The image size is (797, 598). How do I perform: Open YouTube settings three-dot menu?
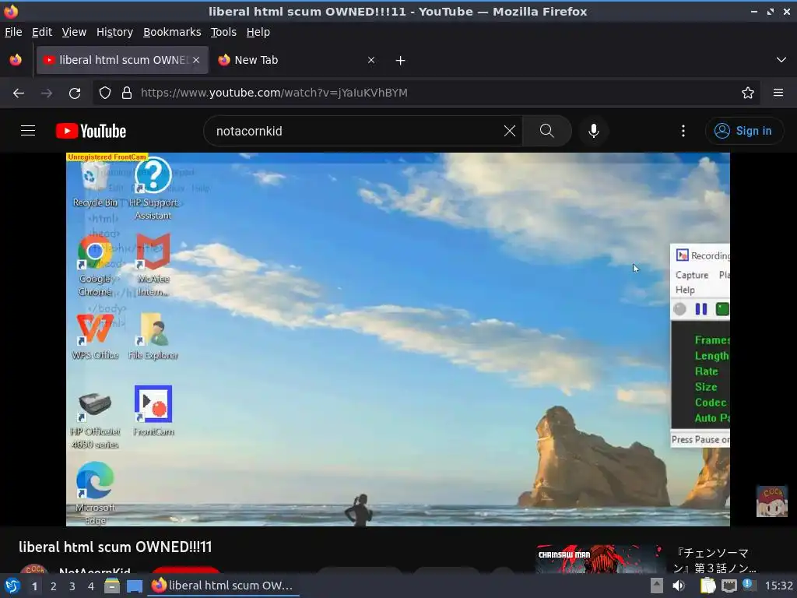point(683,131)
